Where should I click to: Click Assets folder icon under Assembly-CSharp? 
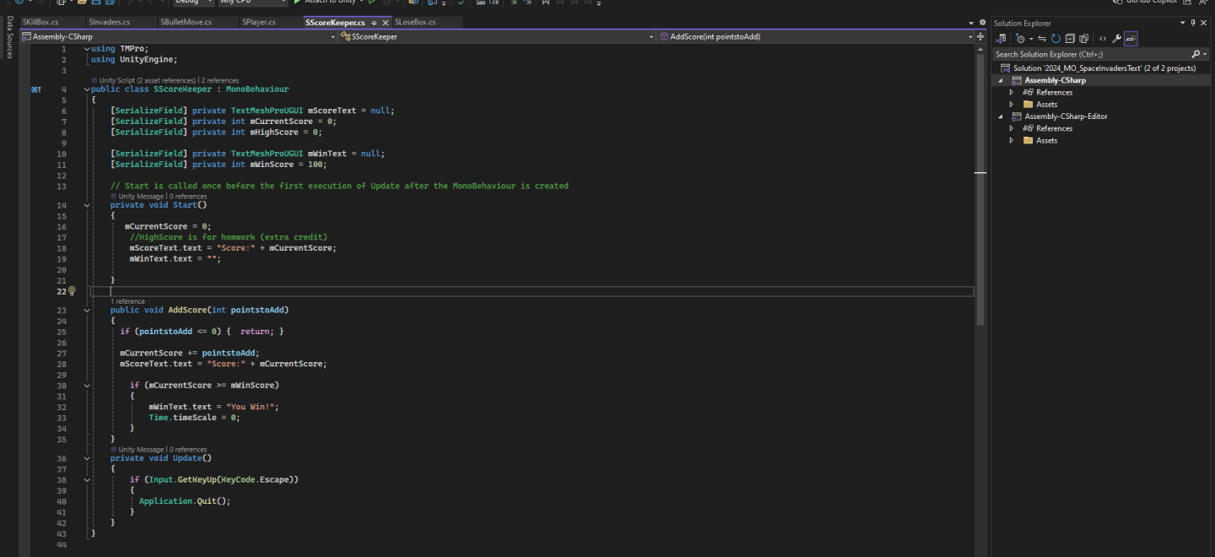[x=1028, y=105]
